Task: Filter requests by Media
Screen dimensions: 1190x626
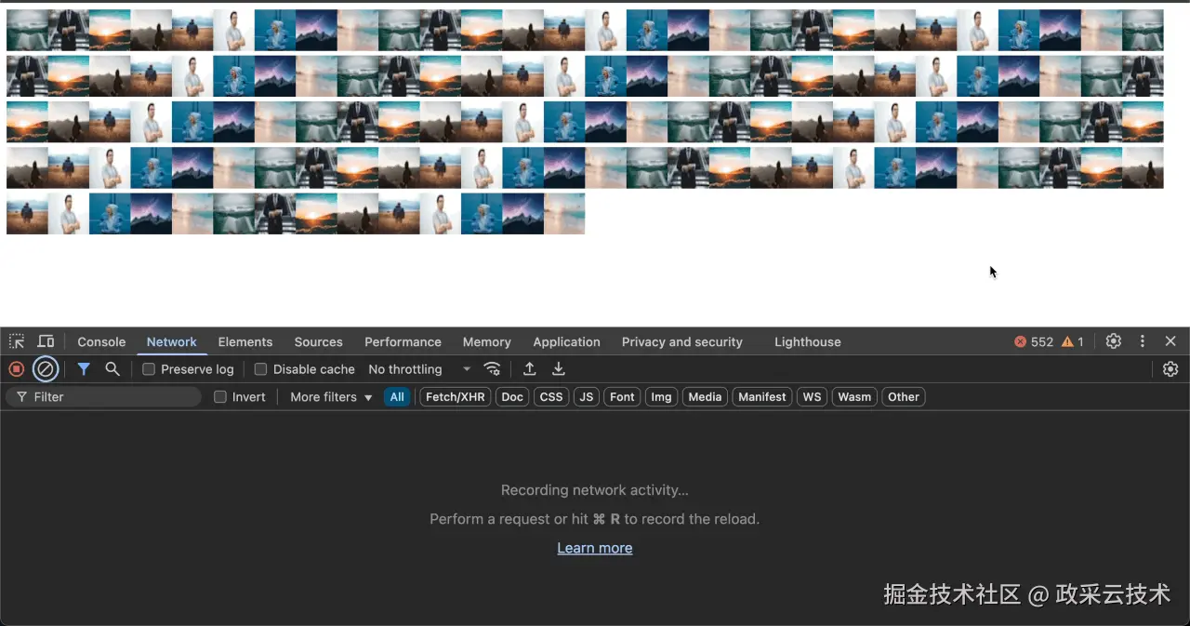Action: [x=705, y=397]
